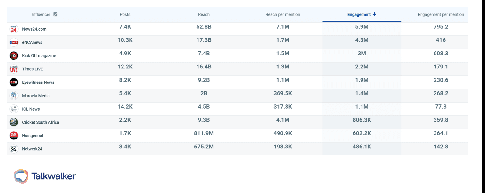Click the Huisgenoot red logo
The width and height of the screenshot is (485, 193).
(x=13, y=135)
